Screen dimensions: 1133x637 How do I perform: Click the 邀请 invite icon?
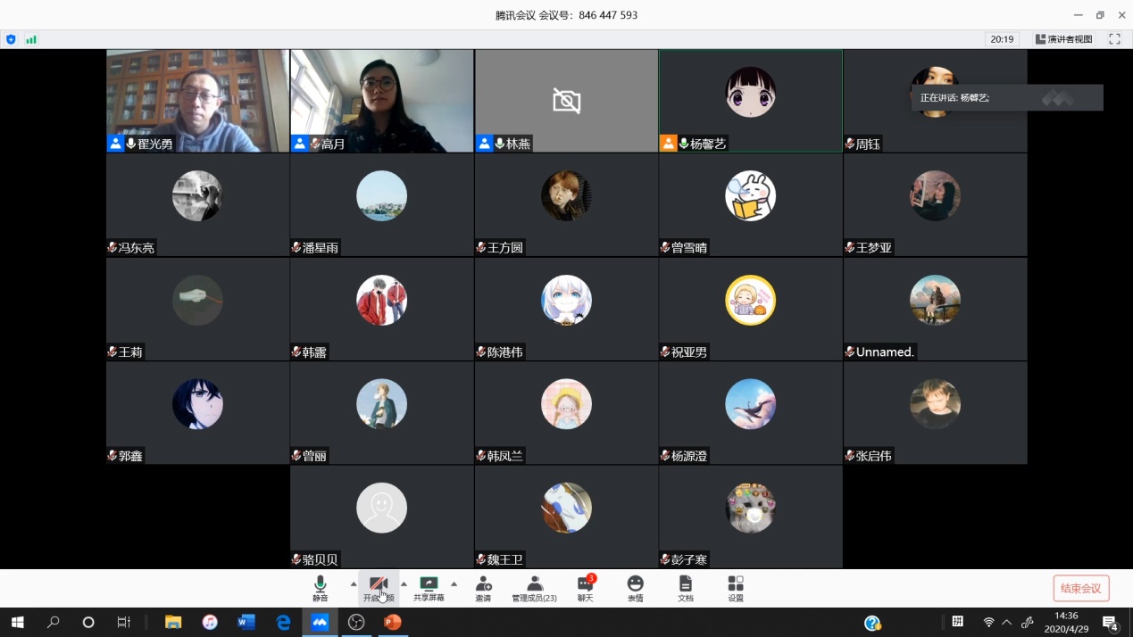pos(483,587)
